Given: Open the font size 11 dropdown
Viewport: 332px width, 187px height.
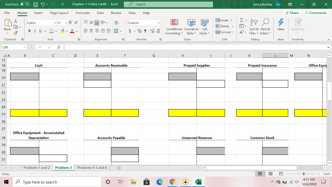Looking at the screenshot, I should pos(66,23).
